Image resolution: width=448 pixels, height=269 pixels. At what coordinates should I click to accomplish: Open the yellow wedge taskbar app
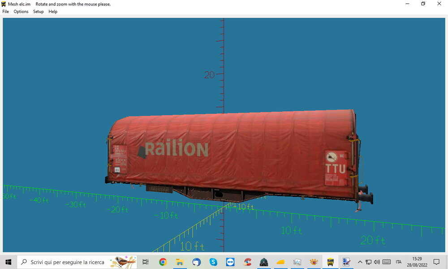click(x=280, y=262)
